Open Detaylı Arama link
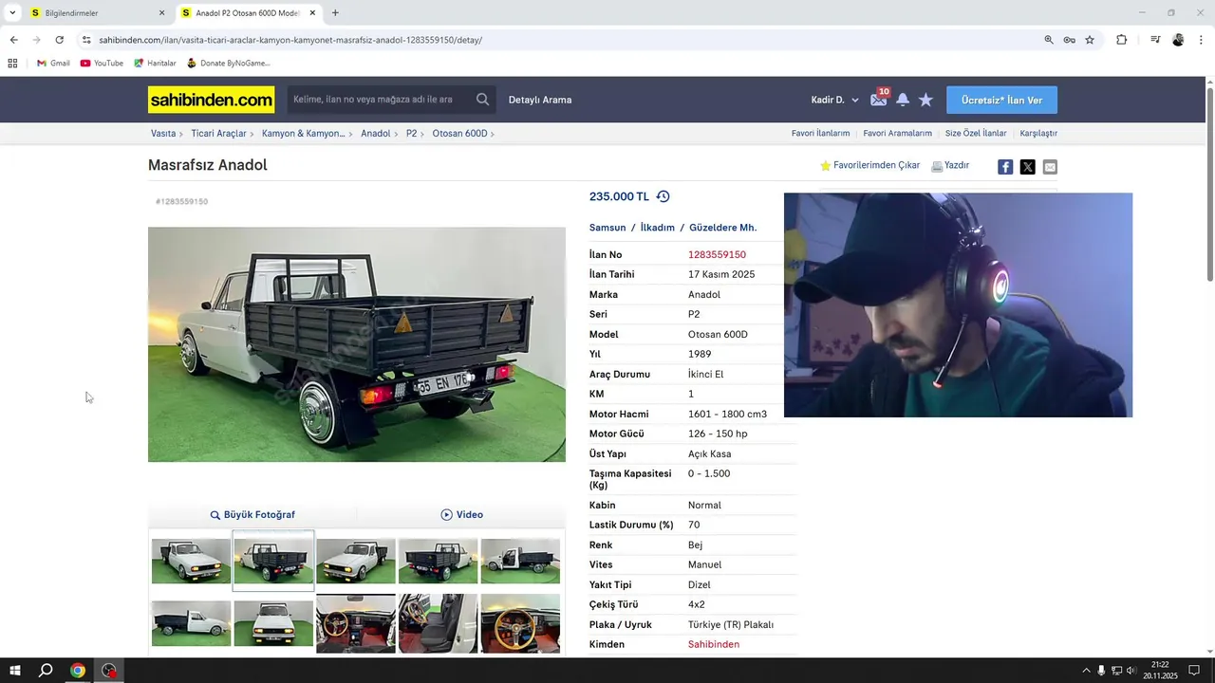The width and height of the screenshot is (1215, 683). 540,100
